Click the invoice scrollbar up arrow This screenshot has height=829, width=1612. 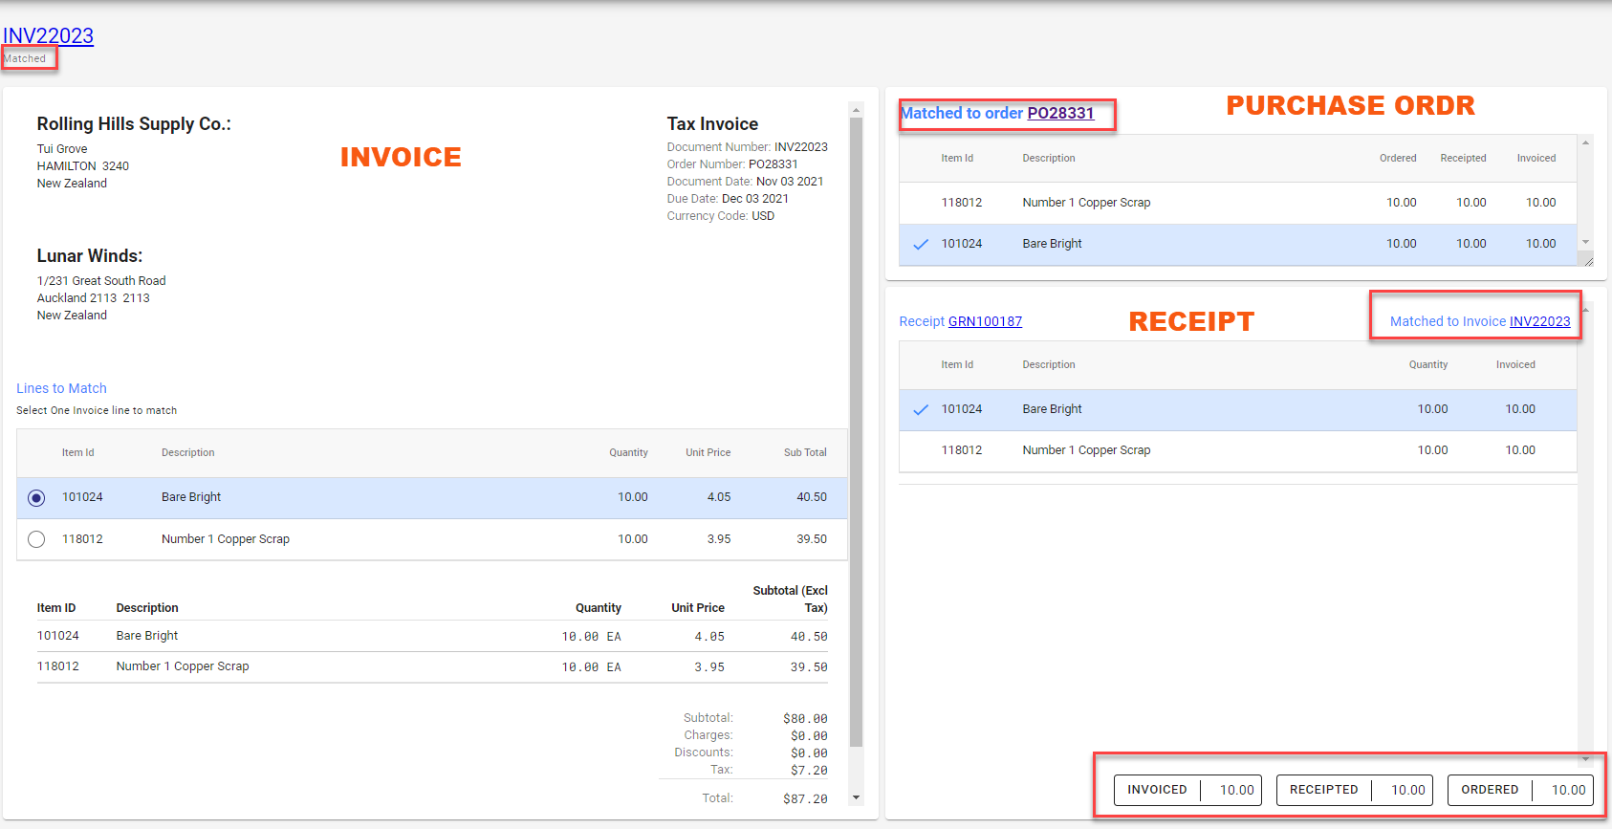point(856,110)
